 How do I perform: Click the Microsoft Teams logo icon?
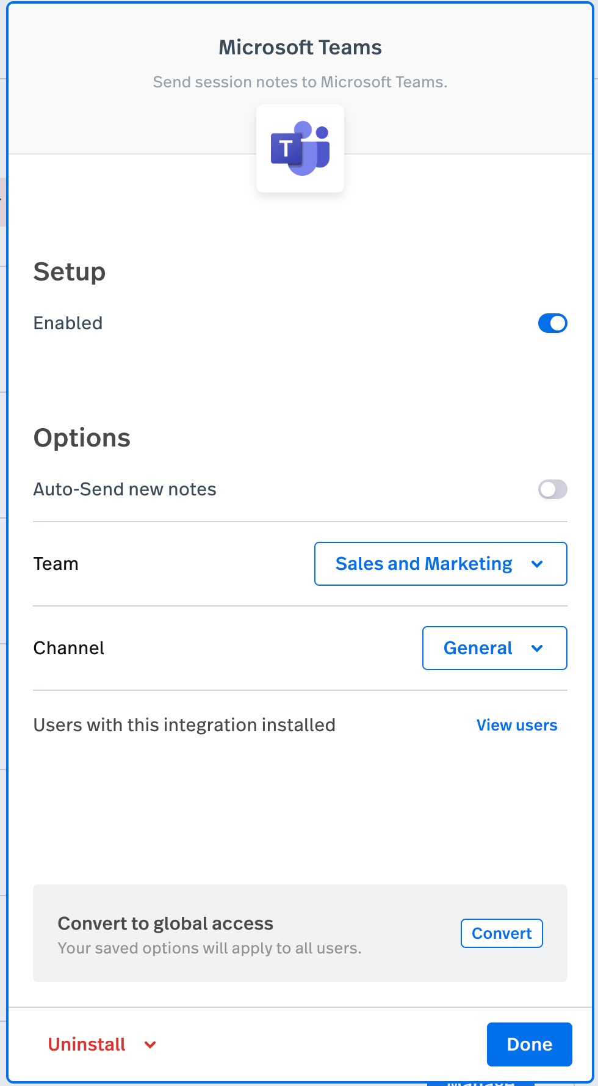[x=300, y=148]
